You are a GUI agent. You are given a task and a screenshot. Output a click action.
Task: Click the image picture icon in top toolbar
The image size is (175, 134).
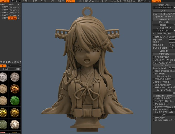pyautogui.click(x=87, y=1)
